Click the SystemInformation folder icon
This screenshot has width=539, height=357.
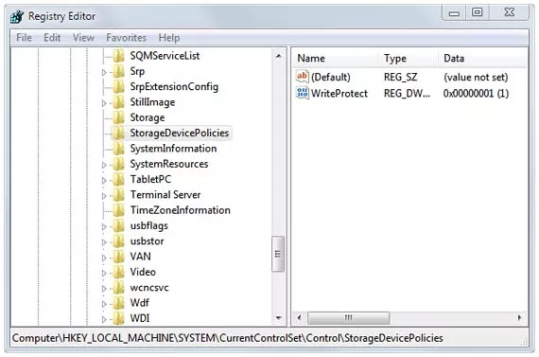pyautogui.click(x=118, y=149)
